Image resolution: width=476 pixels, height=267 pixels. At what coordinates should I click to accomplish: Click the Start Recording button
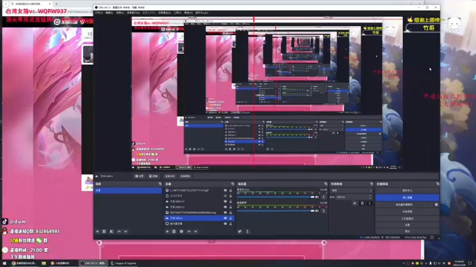tap(407, 212)
